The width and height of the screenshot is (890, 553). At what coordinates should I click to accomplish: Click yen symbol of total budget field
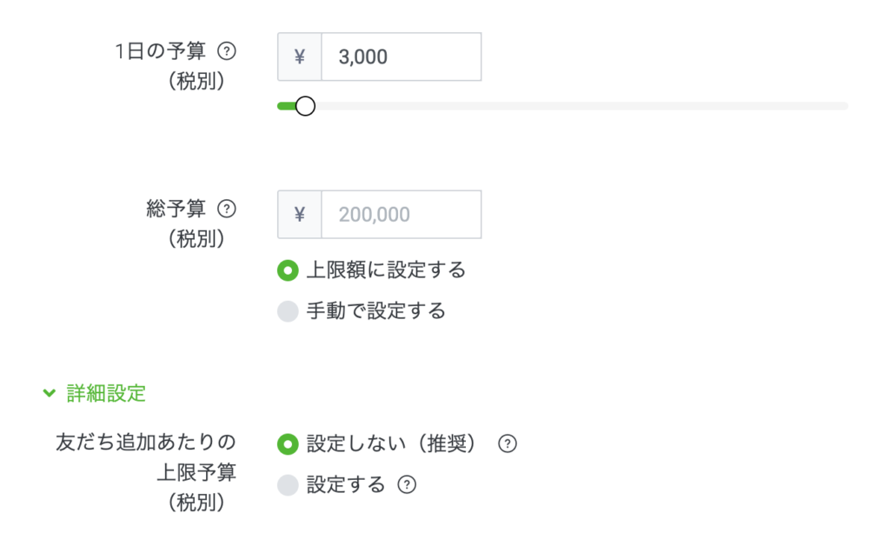[x=300, y=215]
